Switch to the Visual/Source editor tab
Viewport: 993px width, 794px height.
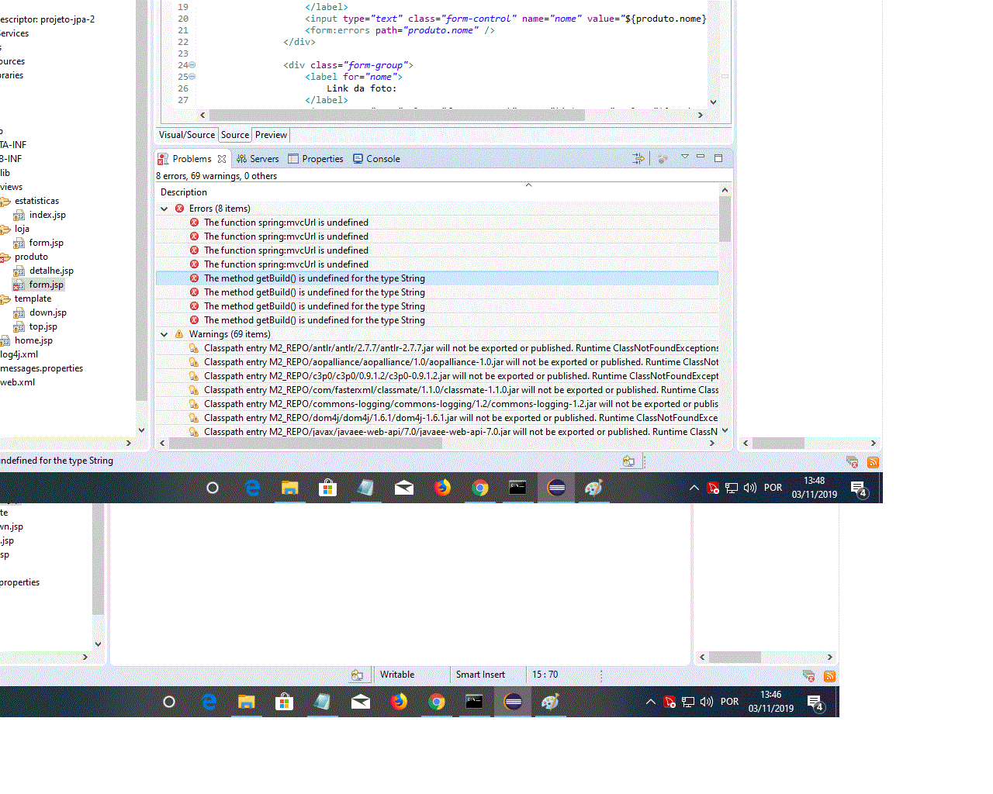[x=187, y=135]
